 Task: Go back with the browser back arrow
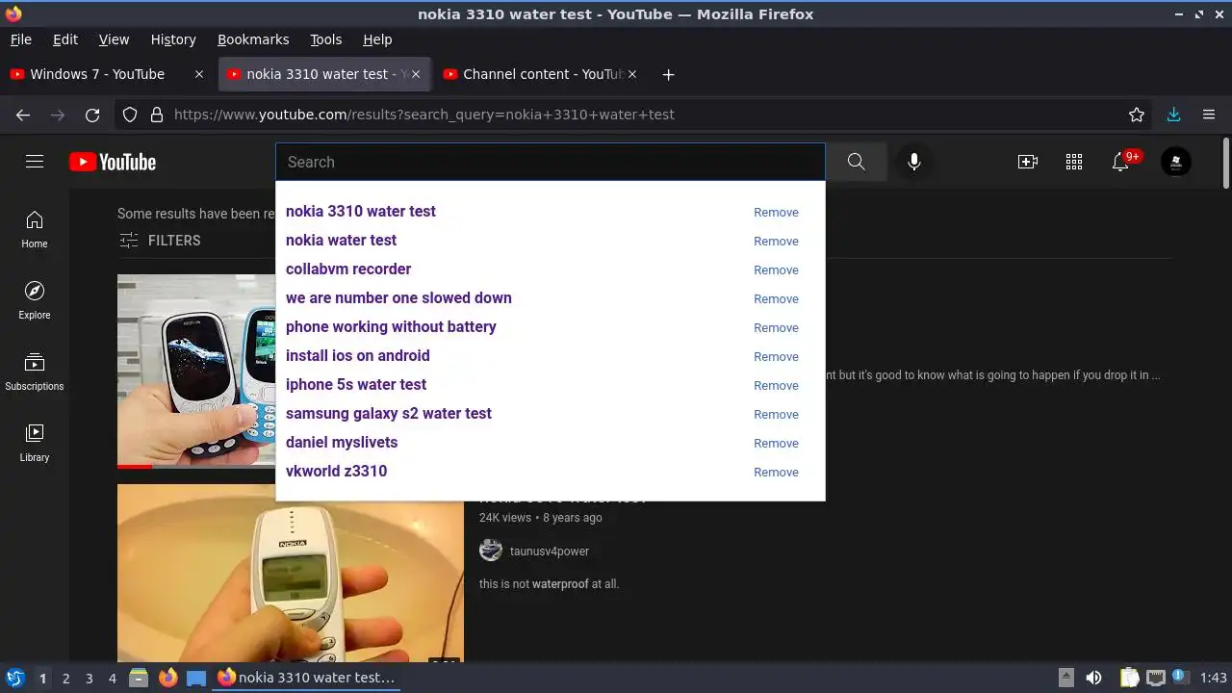pyautogui.click(x=23, y=115)
